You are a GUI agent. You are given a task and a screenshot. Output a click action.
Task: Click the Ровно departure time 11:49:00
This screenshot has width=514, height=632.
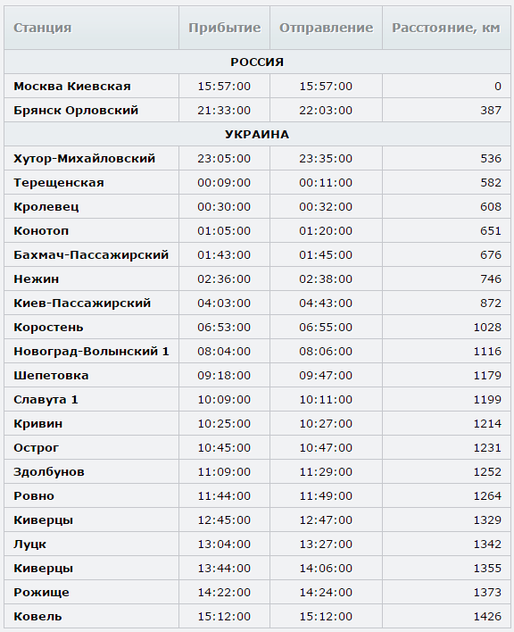point(326,496)
